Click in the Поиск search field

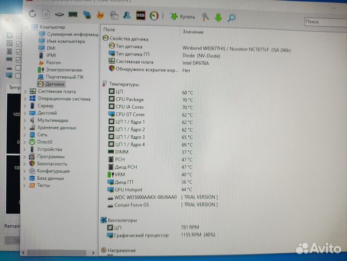point(324,22)
